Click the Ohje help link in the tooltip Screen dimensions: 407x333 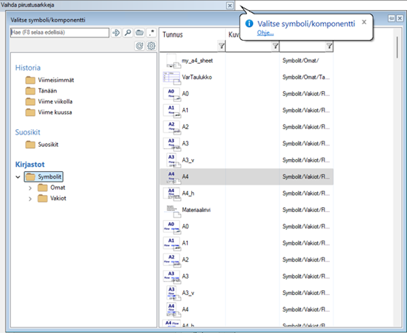point(265,33)
